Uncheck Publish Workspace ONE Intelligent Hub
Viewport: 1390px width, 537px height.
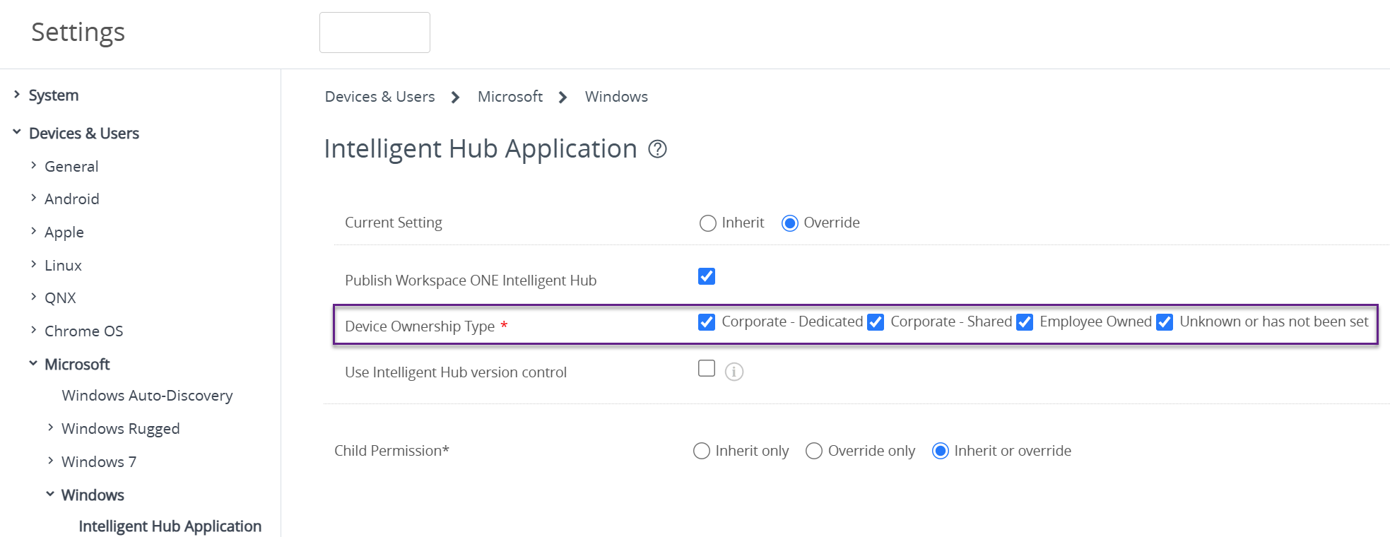707,276
